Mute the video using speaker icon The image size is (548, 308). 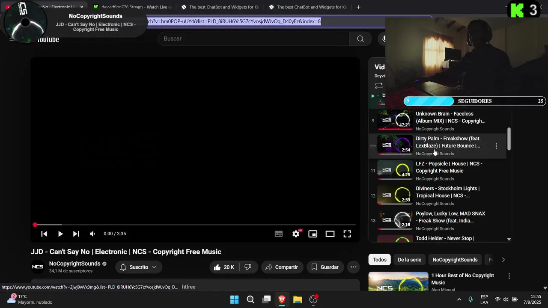click(92, 234)
